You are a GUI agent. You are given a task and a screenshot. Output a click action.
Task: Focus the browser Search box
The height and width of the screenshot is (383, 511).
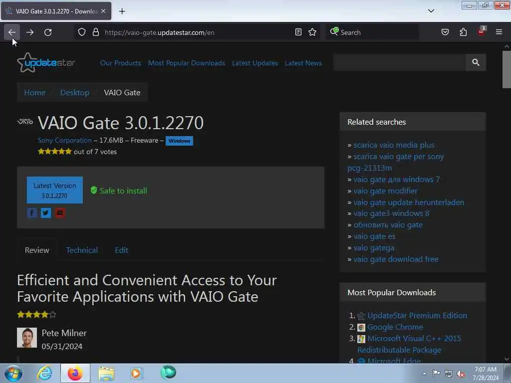(372, 32)
